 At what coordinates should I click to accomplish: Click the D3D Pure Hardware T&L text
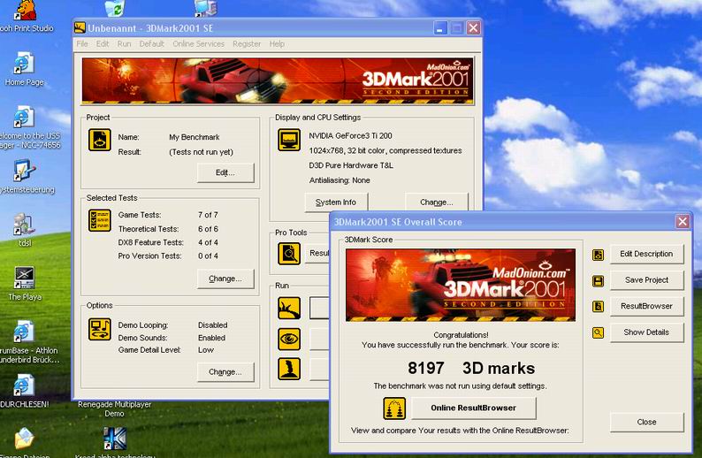351,165
